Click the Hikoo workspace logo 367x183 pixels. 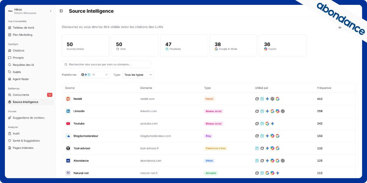coord(10,11)
